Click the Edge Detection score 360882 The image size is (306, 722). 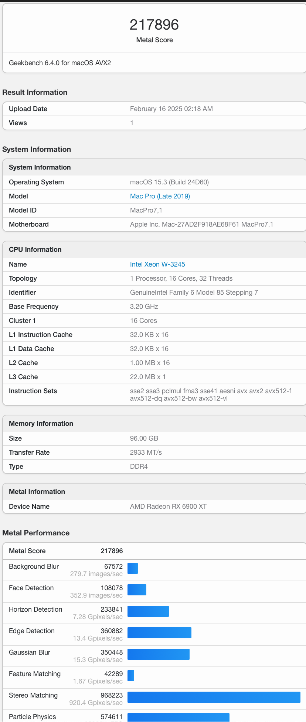pyautogui.click(x=112, y=631)
